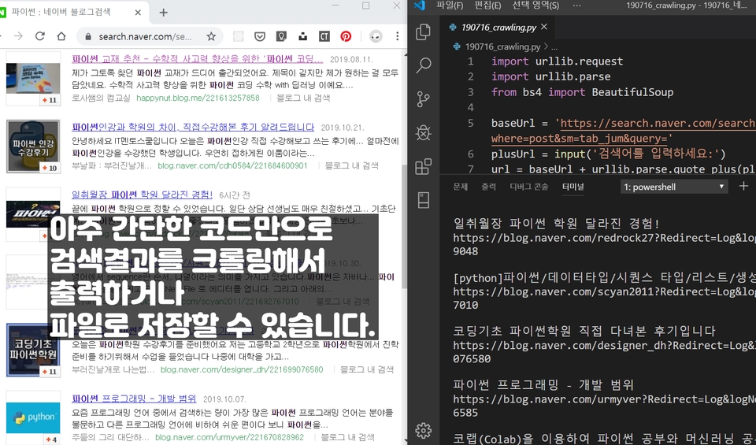This screenshot has width=756, height=445.
Task: Close the 파이썬 네이버 블로그검색 tab
Action: pos(138,13)
